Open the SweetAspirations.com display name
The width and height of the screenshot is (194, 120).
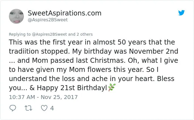click(65, 13)
